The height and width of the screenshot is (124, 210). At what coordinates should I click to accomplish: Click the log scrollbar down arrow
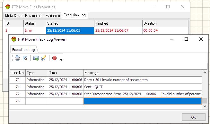click(x=205, y=106)
